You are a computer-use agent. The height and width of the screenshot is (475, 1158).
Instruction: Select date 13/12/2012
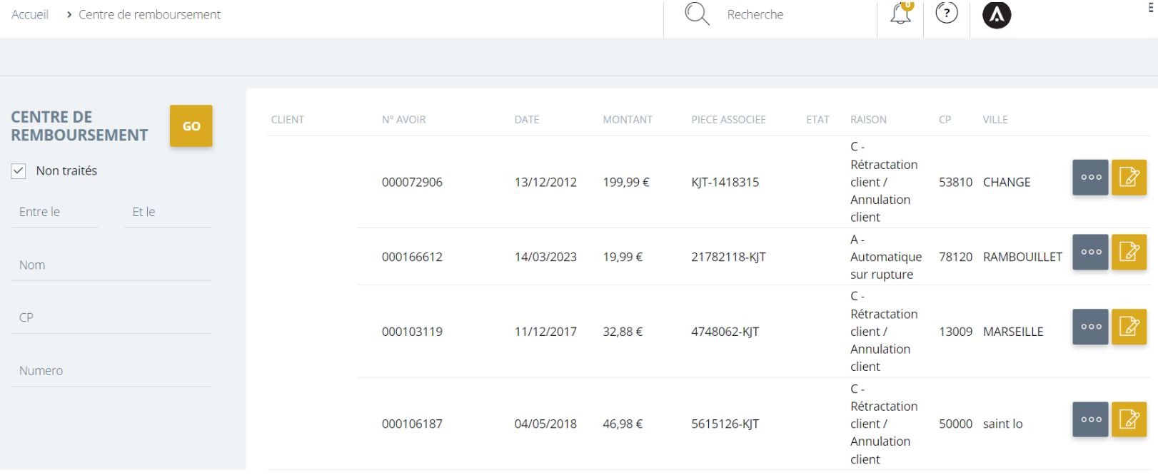(545, 183)
